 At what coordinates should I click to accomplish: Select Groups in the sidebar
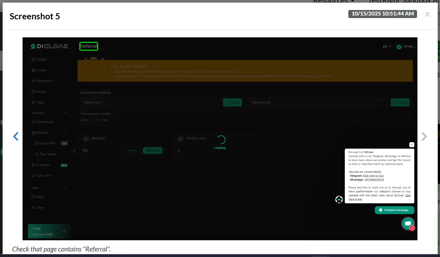pos(41,92)
